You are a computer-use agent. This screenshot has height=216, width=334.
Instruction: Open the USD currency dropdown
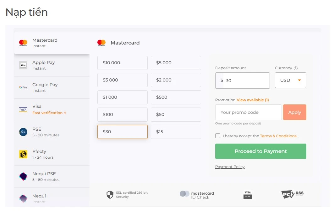point(291,80)
